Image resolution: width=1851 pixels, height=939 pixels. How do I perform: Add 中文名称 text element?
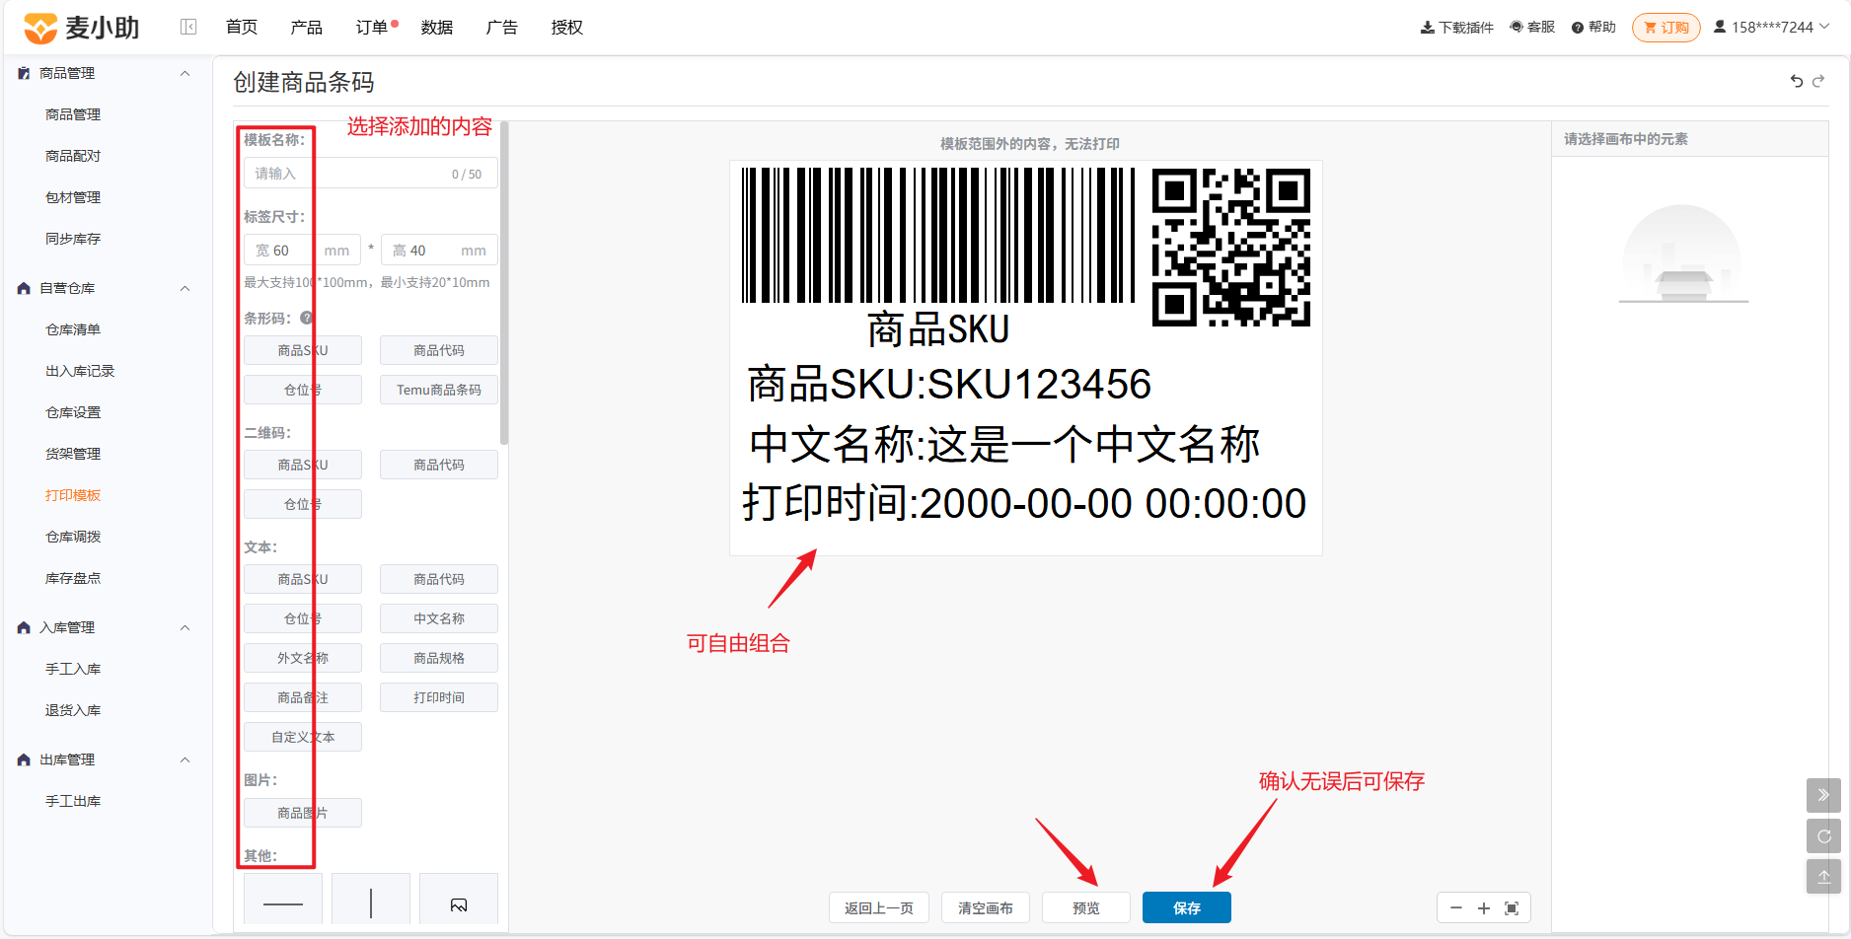[439, 618]
